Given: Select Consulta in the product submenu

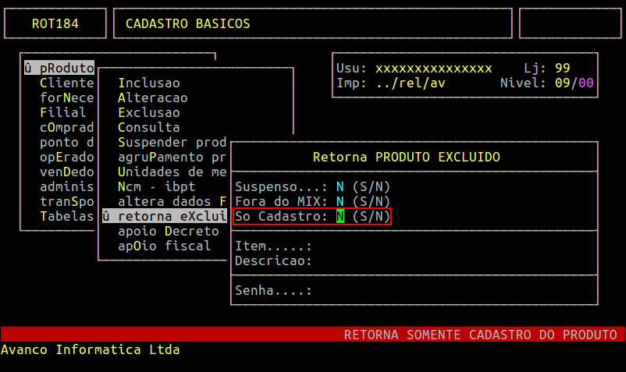Looking at the screenshot, I should coord(149,127).
